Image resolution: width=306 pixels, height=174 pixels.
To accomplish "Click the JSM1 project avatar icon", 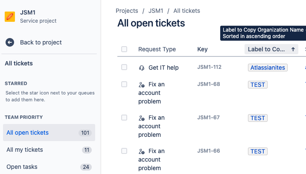I will coord(10,17).
